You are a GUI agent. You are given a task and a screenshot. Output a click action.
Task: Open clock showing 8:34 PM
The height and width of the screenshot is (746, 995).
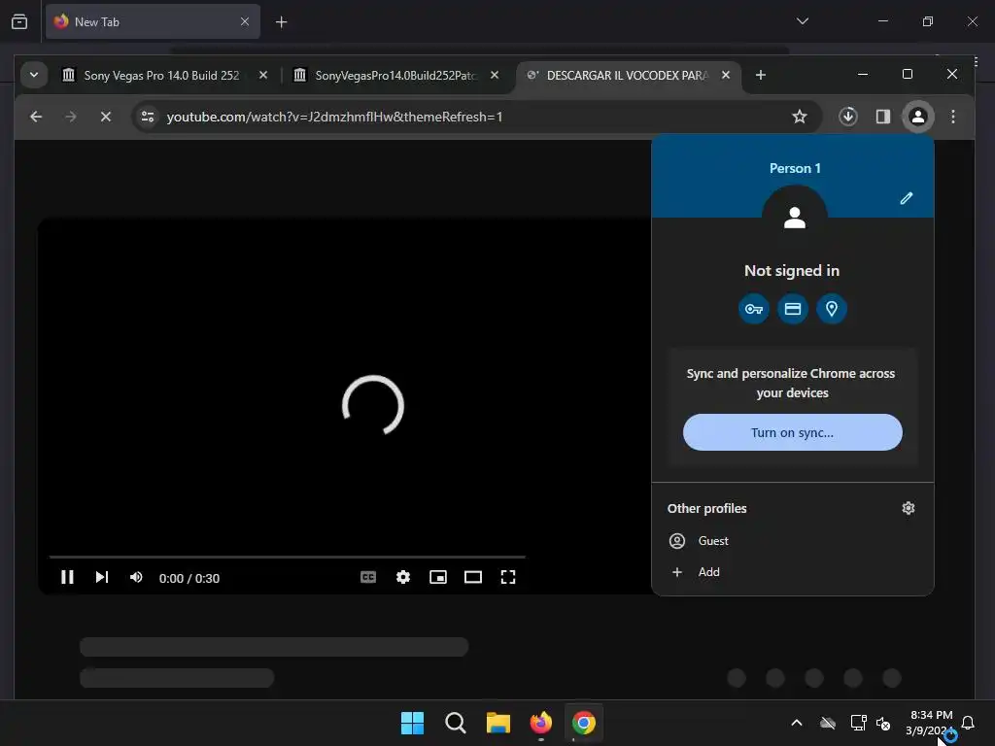(x=930, y=723)
